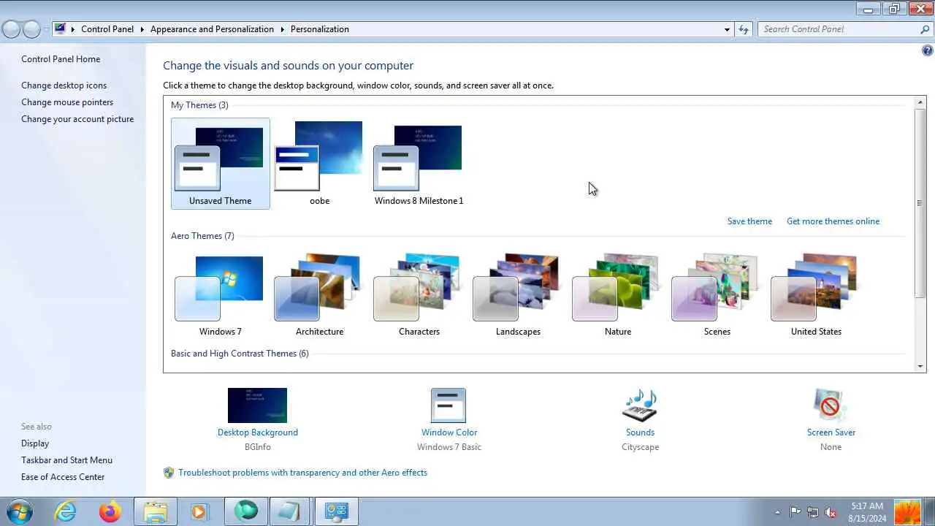Click the Save theme link
Image resolution: width=935 pixels, height=526 pixels.
(749, 221)
